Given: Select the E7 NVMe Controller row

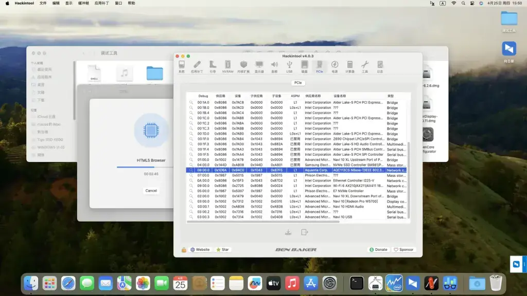Looking at the screenshot, I should (296, 191).
